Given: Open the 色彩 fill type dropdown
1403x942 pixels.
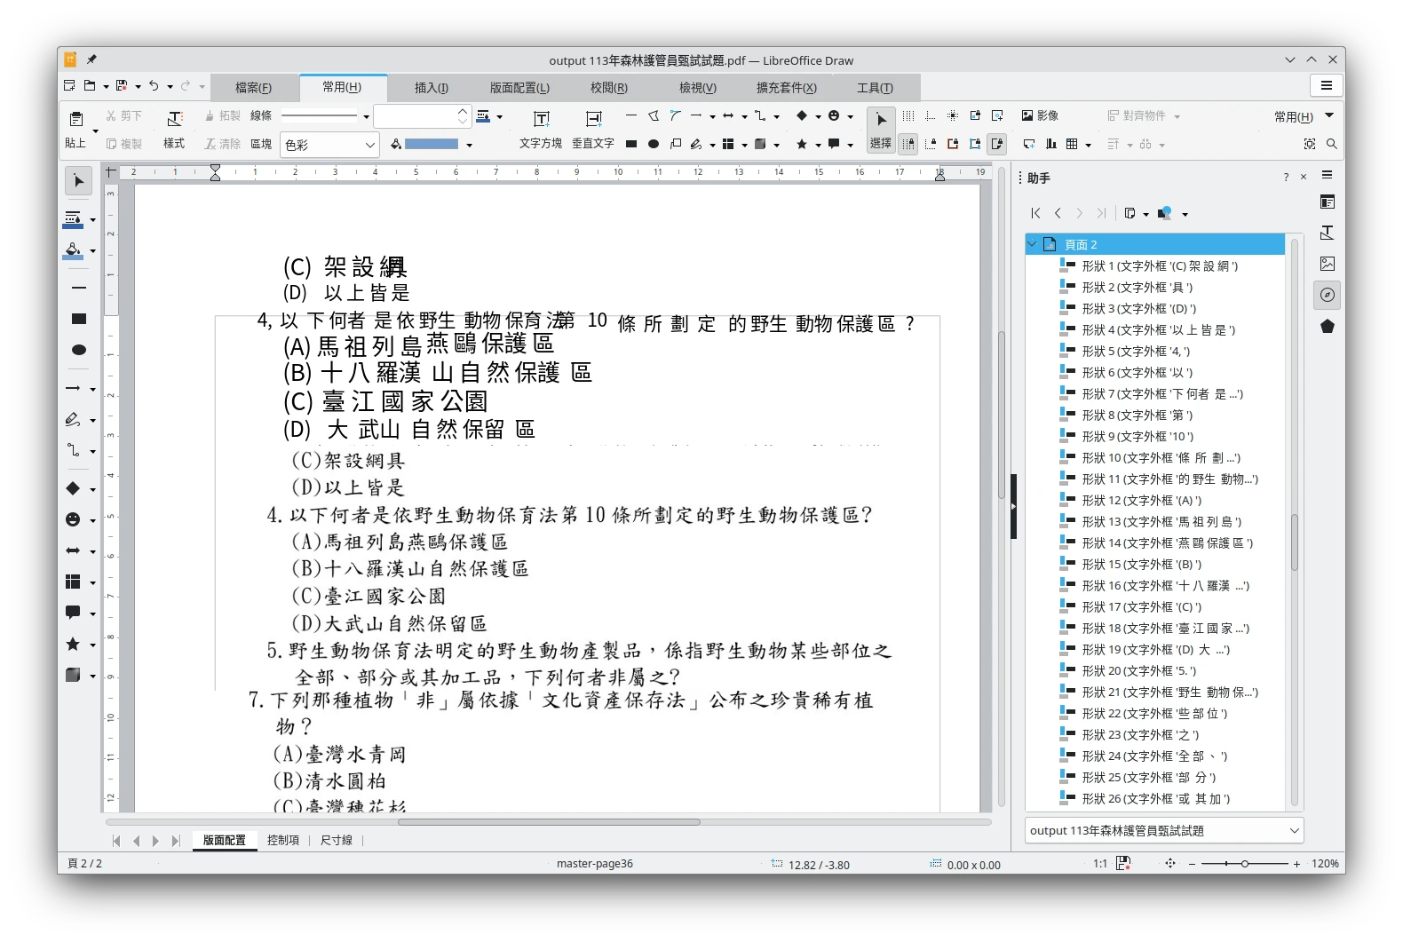Looking at the screenshot, I should pos(330,145).
